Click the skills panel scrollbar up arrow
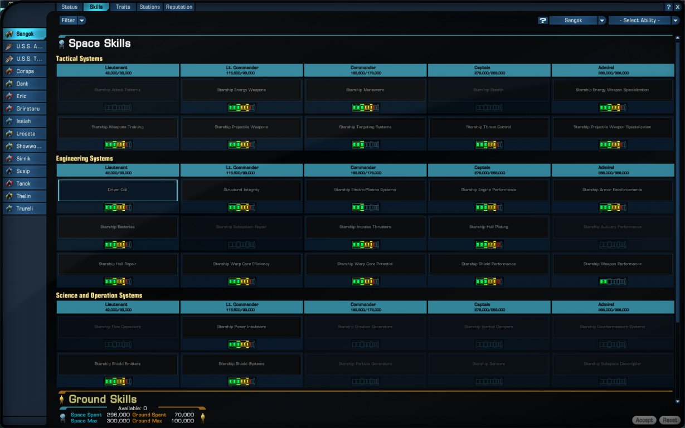Image resolution: width=685 pixels, height=428 pixels. (677, 39)
